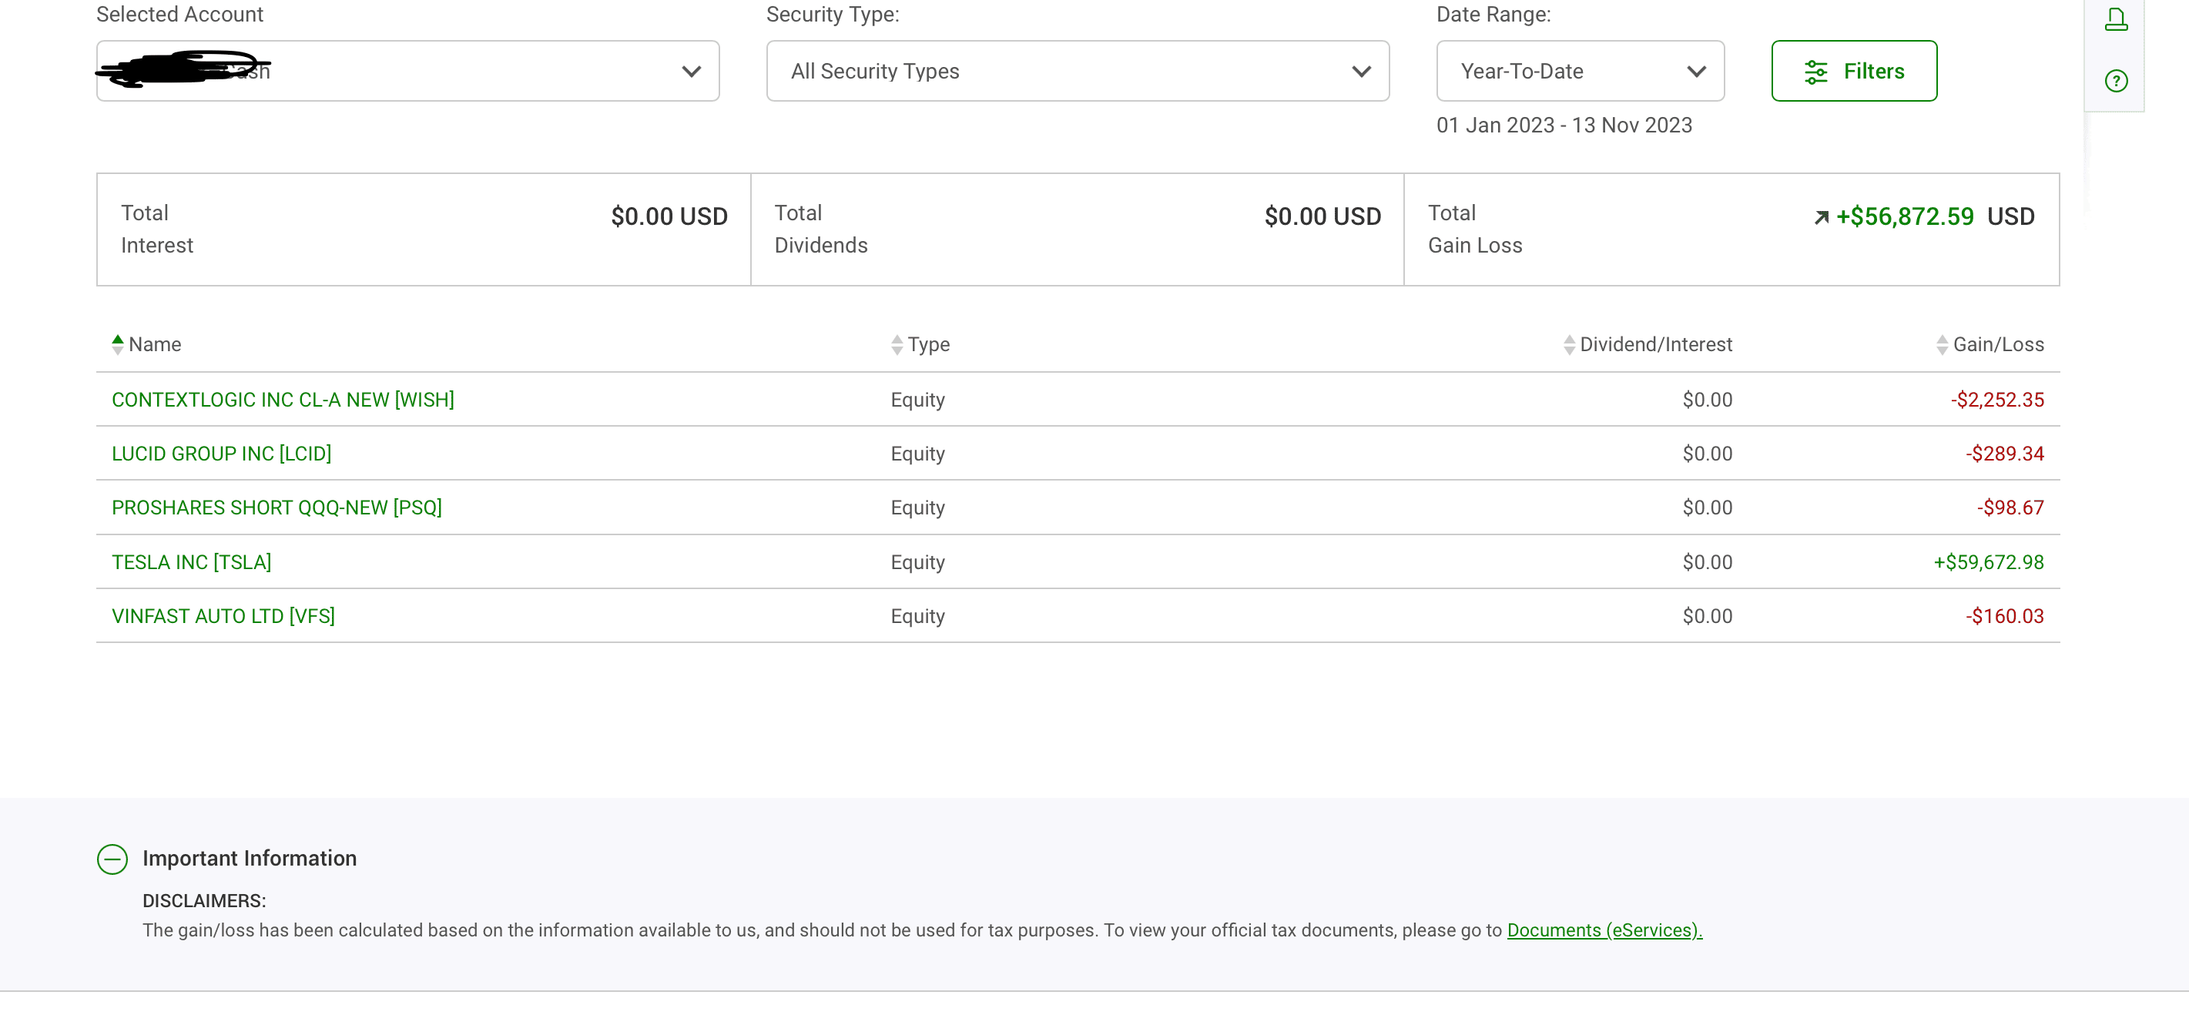Screen dimensions: 2189x1015
Task: Expand the All Security Types dropdown
Action: (1077, 72)
